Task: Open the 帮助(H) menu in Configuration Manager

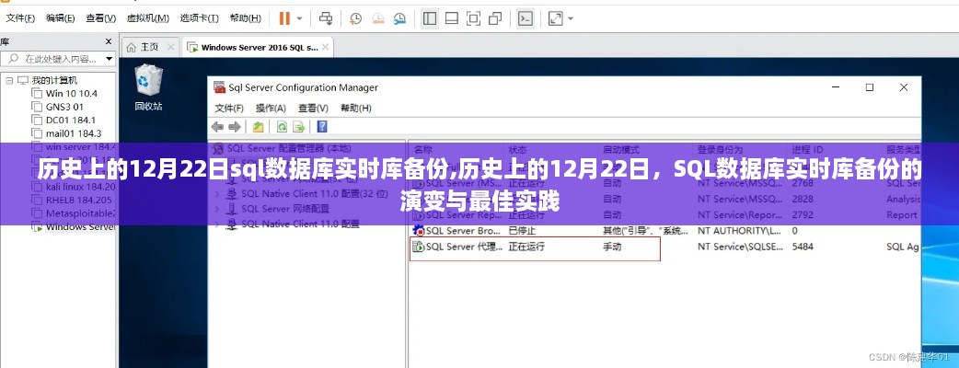Action: point(356,109)
